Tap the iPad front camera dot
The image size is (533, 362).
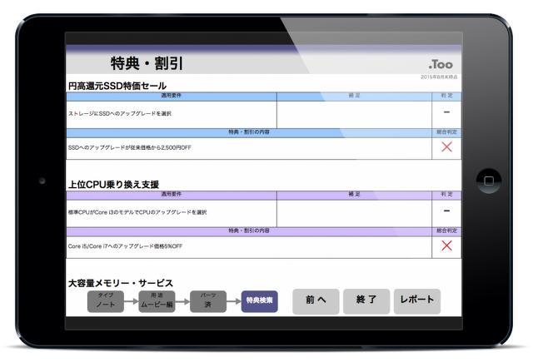coord(41,180)
